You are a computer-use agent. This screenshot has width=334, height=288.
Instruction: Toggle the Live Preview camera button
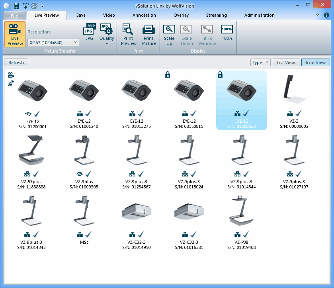coord(15,34)
